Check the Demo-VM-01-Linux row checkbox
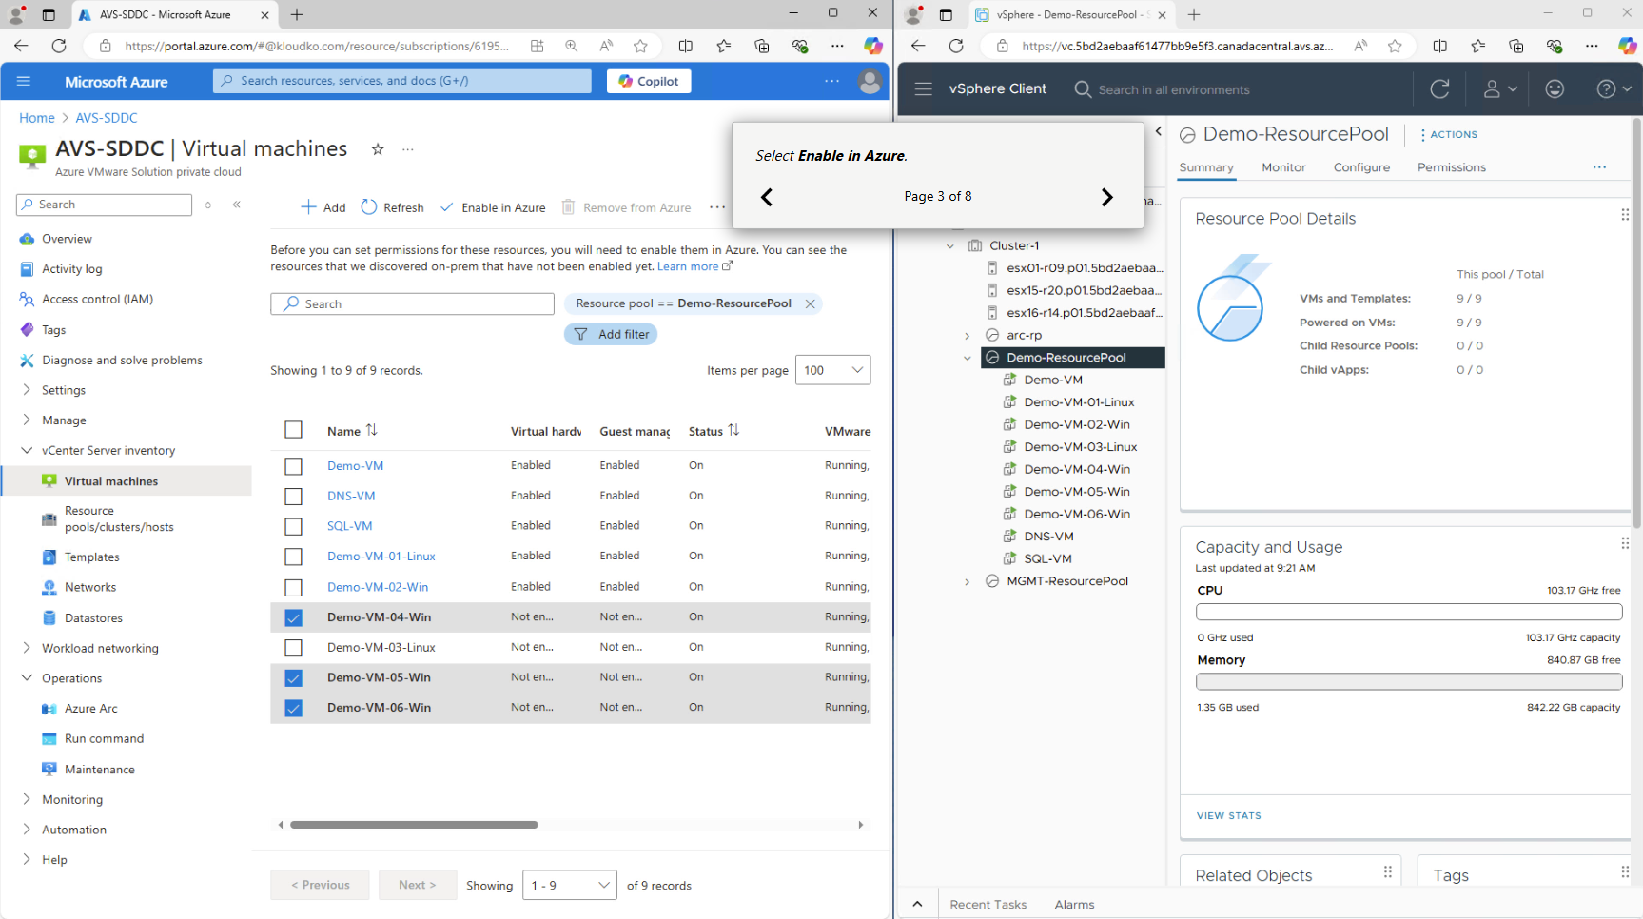The height and width of the screenshot is (919, 1643). [x=293, y=557]
